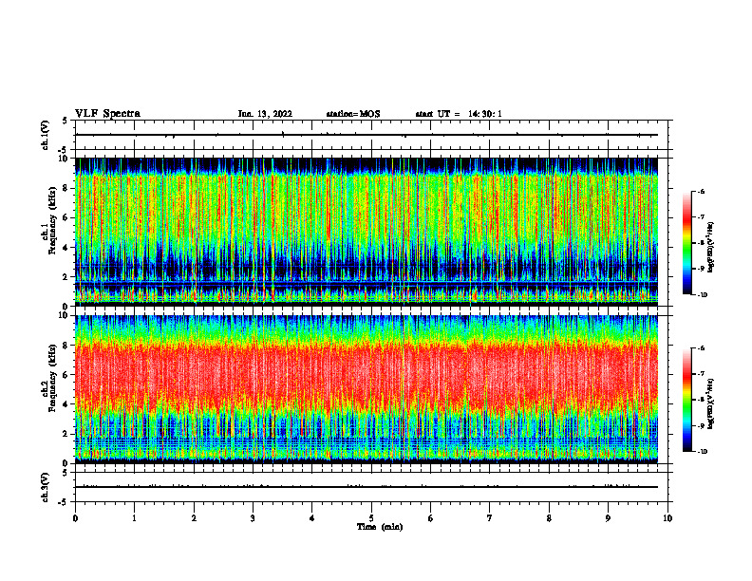
Task: Click the ch.1 voltage waveform trace
Action: pyautogui.click(x=367, y=135)
